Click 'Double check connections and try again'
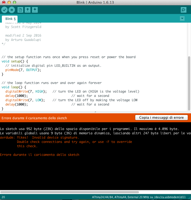Viewport: 191px width, 200px height. coord(74,142)
